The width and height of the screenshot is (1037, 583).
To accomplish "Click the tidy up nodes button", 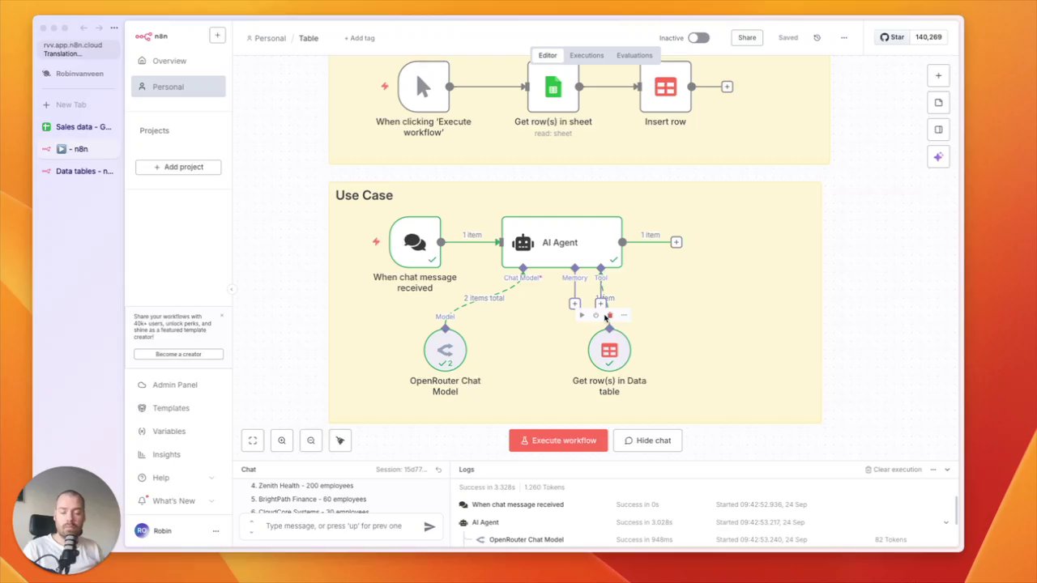I will tap(340, 440).
